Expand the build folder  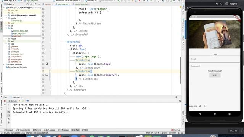pyautogui.click(x=6, y=23)
